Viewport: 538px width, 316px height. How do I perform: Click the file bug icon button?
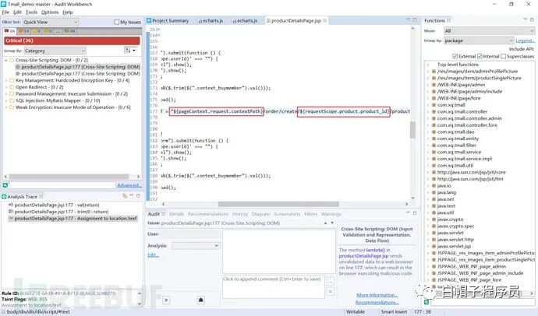coord(200,300)
